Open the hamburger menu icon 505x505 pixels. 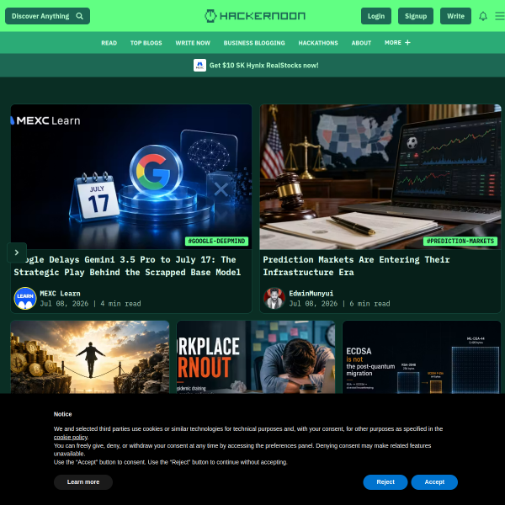(499, 16)
